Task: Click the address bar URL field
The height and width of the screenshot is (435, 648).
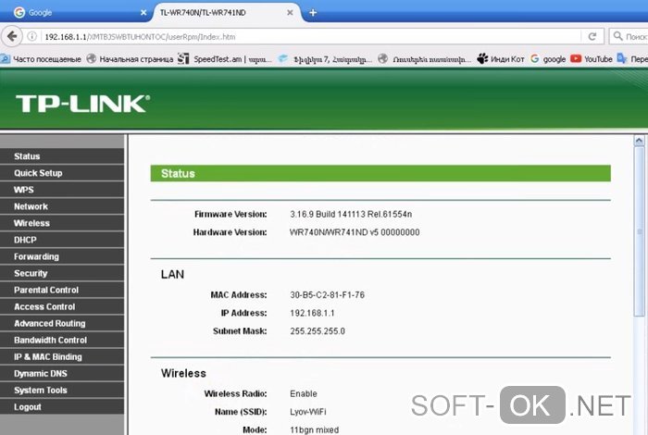Action: [x=310, y=37]
